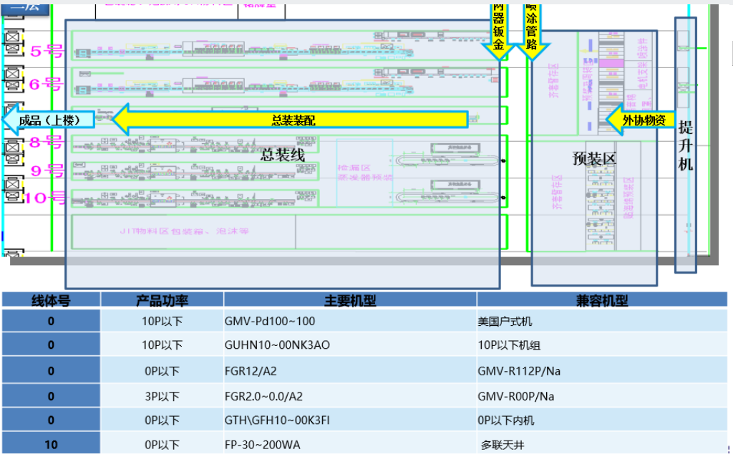Image resolution: width=733 pixels, height=457 pixels.
Task: Select the GMV-Pd100~100 model cell
Action: click(x=270, y=322)
